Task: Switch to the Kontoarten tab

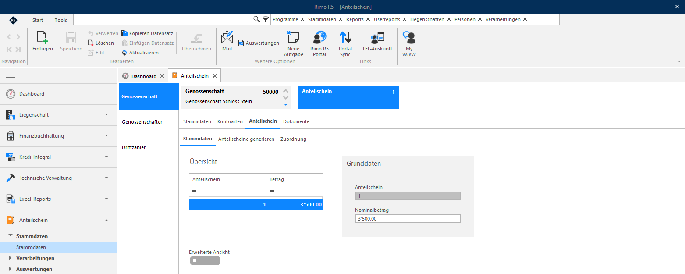Action: tap(230, 121)
